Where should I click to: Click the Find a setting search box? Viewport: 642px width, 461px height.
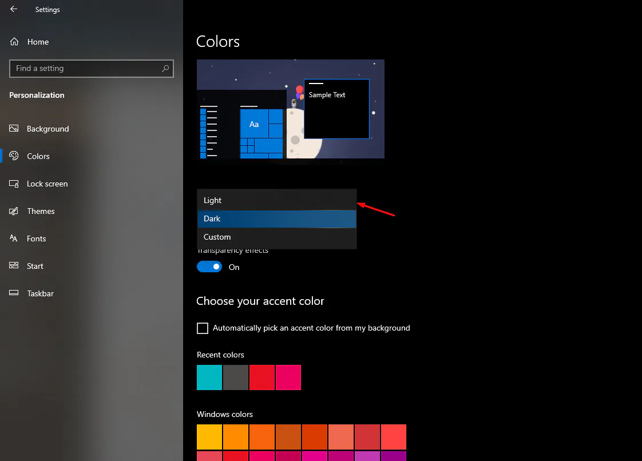[x=92, y=69]
